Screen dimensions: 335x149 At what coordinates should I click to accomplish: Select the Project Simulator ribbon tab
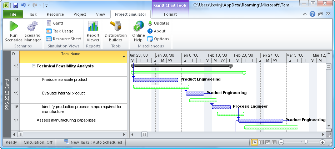(131, 14)
